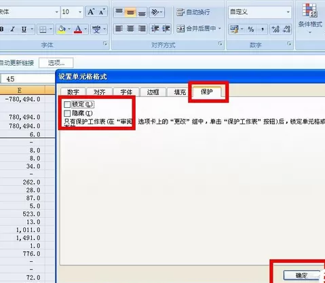Screen dimensions: 325x283
Task: Open the 自定义 number format dropdown
Action: pos(288,12)
